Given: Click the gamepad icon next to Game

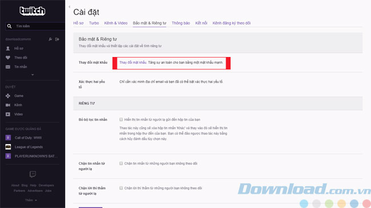Looking at the screenshot, I should 8,96.
